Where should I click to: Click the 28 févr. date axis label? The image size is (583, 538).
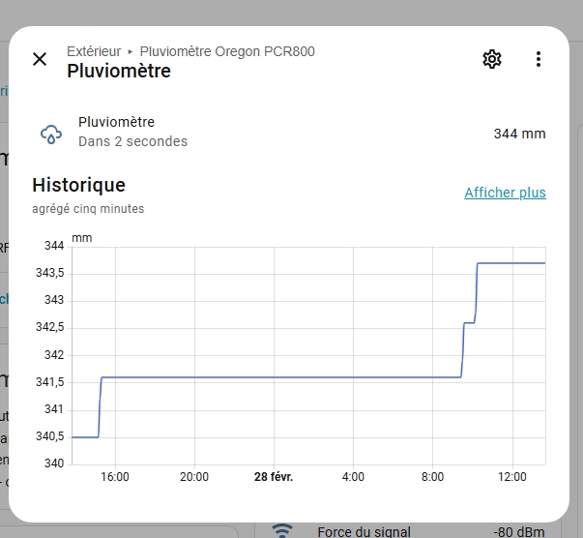click(x=274, y=477)
